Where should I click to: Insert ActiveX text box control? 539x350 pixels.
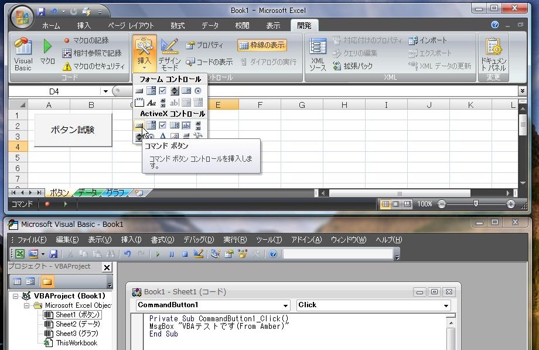tap(186, 125)
